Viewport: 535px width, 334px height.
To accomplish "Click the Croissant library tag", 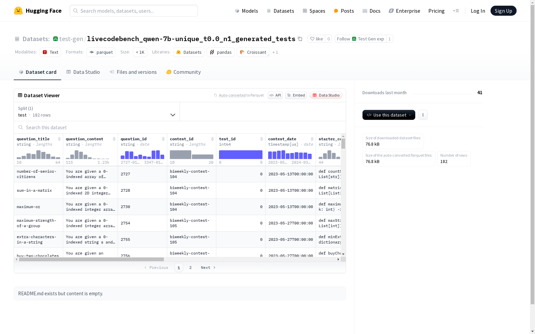I will [x=253, y=52].
